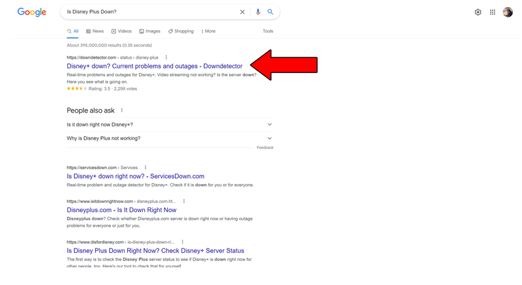522x285 pixels.
Task: Click the Feedback link
Action: tap(265, 147)
